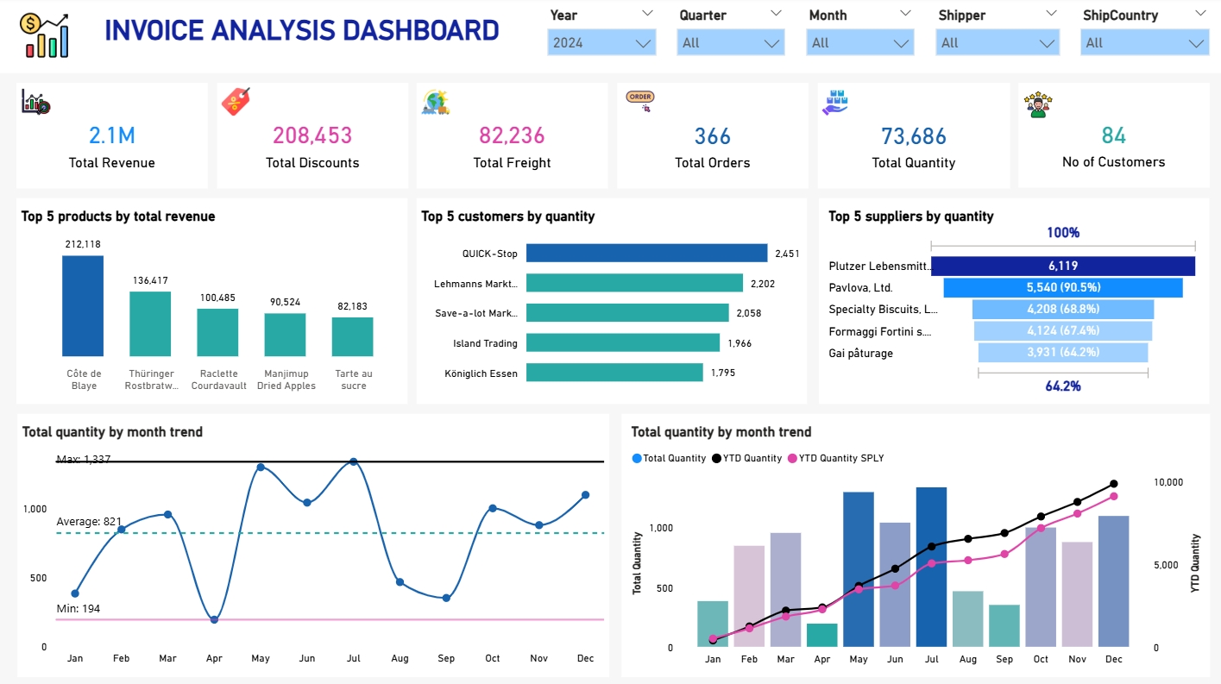This screenshot has width=1221, height=684.
Task: Click the star-rated customers icon
Action: pos(1038,106)
